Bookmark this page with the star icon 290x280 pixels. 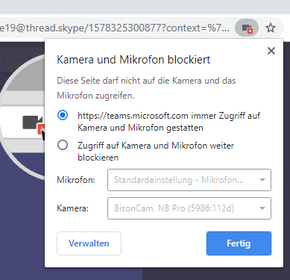tap(271, 28)
